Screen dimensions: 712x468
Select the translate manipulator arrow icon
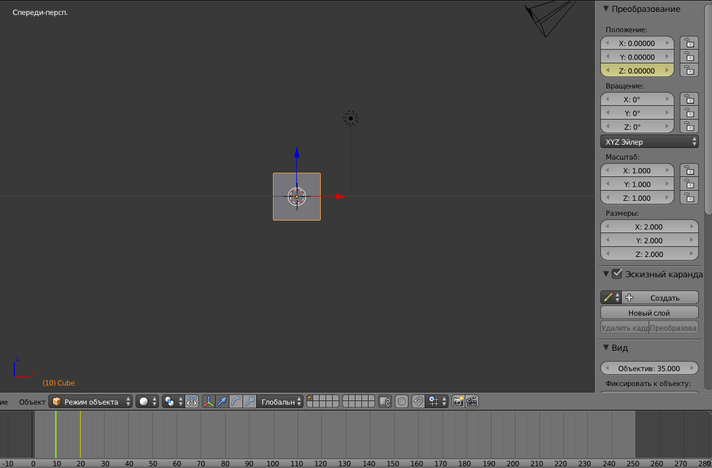coord(222,402)
